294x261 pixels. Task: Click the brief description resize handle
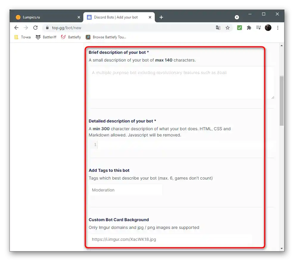(x=273, y=98)
